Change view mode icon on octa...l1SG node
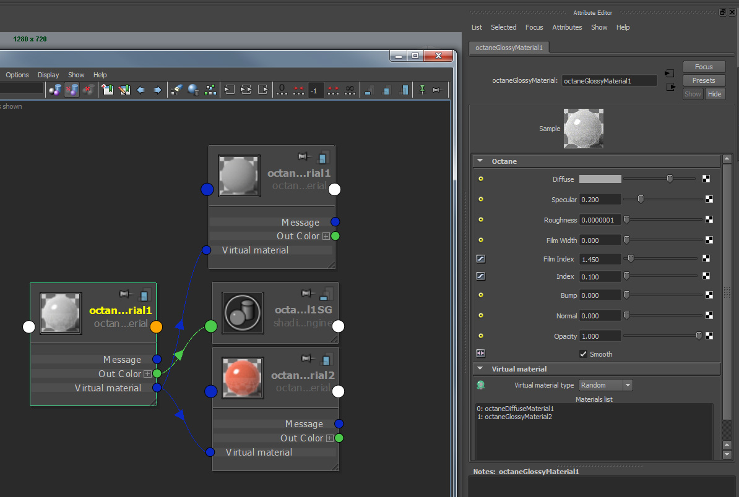 [x=325, y=294]
